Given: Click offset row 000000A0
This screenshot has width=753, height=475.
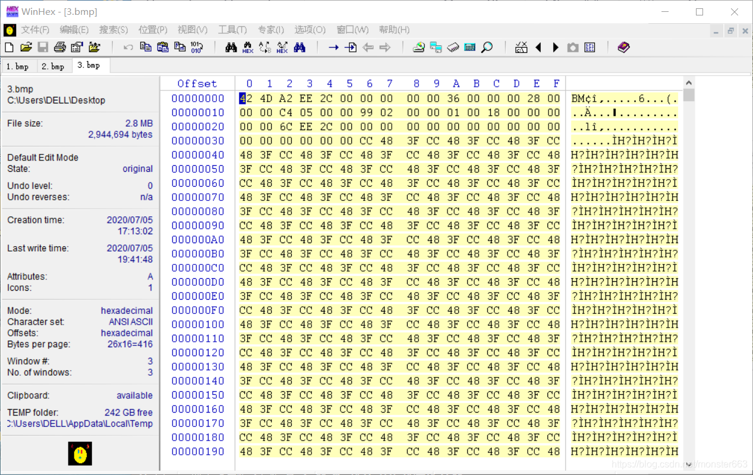Looking at the screenshot, I should [x=198, y=240].
